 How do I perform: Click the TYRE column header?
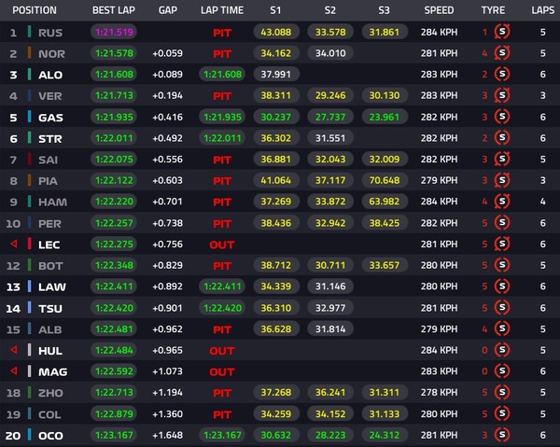[493, 10]
